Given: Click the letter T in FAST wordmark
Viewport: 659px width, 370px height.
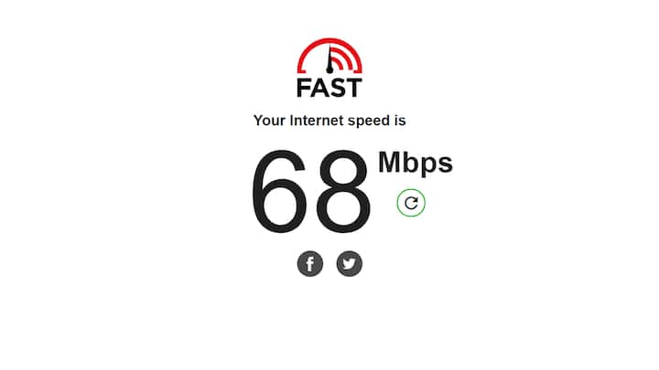Looking at the screenshot, I should point(354,88).
